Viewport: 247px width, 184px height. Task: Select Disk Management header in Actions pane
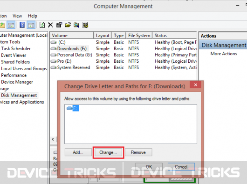coord(223,45)
